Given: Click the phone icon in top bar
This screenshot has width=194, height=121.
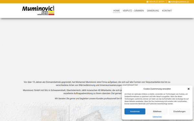Looking at the screenshot, I should (x=147, y=2).
